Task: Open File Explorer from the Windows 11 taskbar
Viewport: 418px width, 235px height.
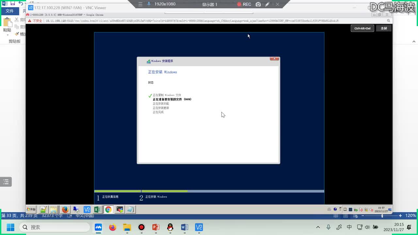Action: coord(127,227)
